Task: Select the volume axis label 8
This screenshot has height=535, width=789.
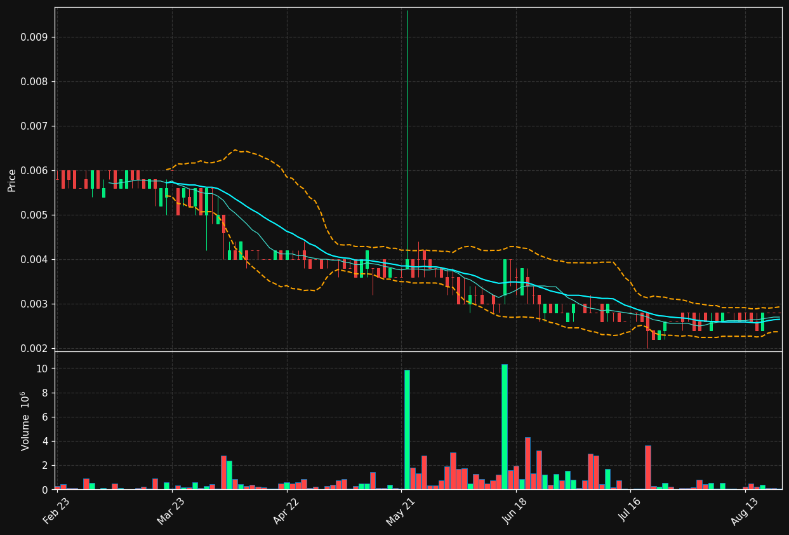Action: coord(44,393)
